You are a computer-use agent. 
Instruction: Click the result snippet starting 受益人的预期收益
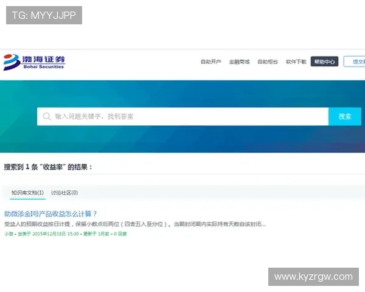135,224
